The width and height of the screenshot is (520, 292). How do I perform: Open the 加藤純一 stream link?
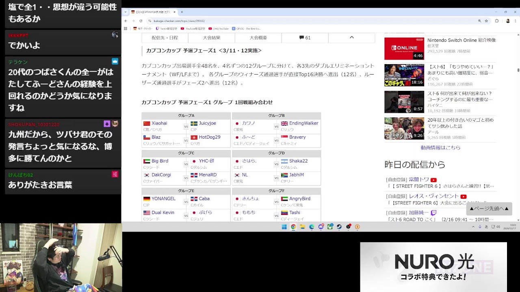click(419, 213)
